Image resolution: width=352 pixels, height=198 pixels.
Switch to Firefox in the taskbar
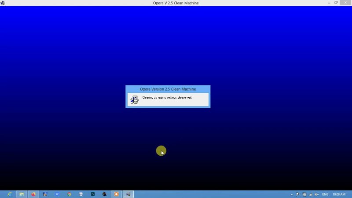pyautogui.click(x=33, y=194)
